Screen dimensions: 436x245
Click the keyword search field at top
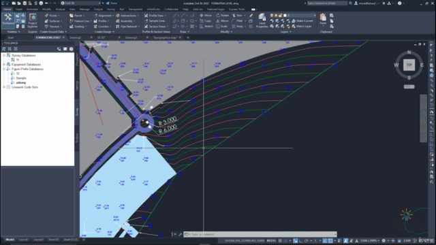click(327, 3)
